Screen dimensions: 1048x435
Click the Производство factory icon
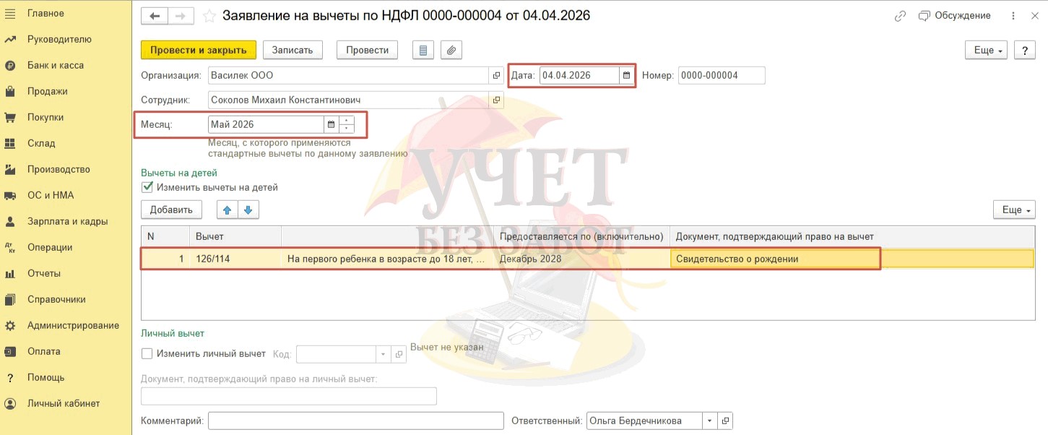(x=10, y=169)
